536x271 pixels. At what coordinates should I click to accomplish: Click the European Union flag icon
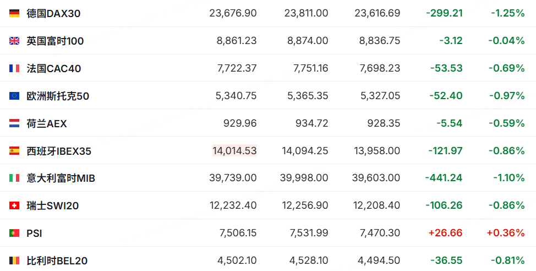point(14,96)
